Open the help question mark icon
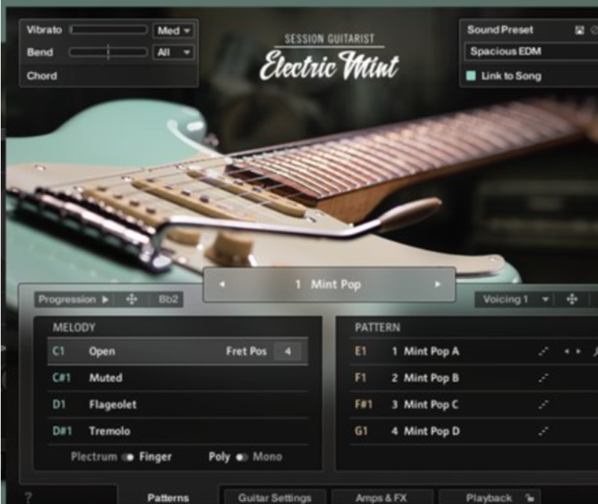This screenshot has width=598, height=504. 28,497
